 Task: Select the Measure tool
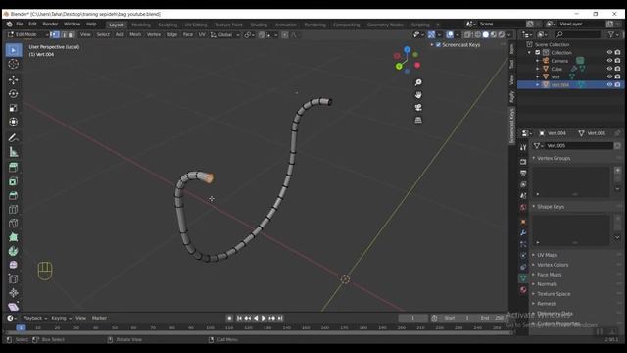tap(13, 152)
